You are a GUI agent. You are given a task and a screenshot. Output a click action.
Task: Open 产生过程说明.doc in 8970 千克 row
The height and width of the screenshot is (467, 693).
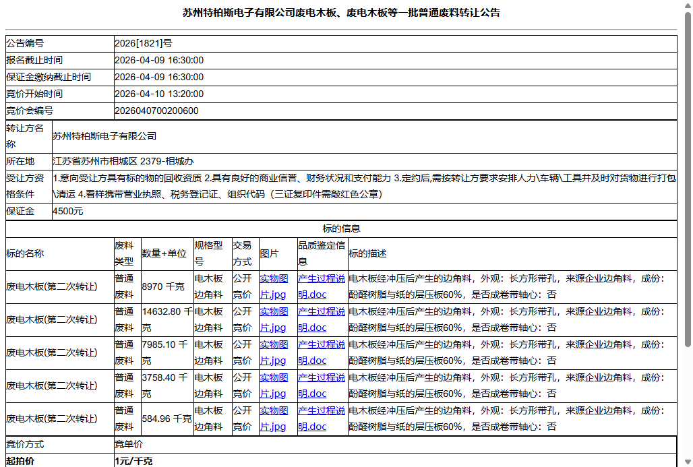tap(322, 287)
